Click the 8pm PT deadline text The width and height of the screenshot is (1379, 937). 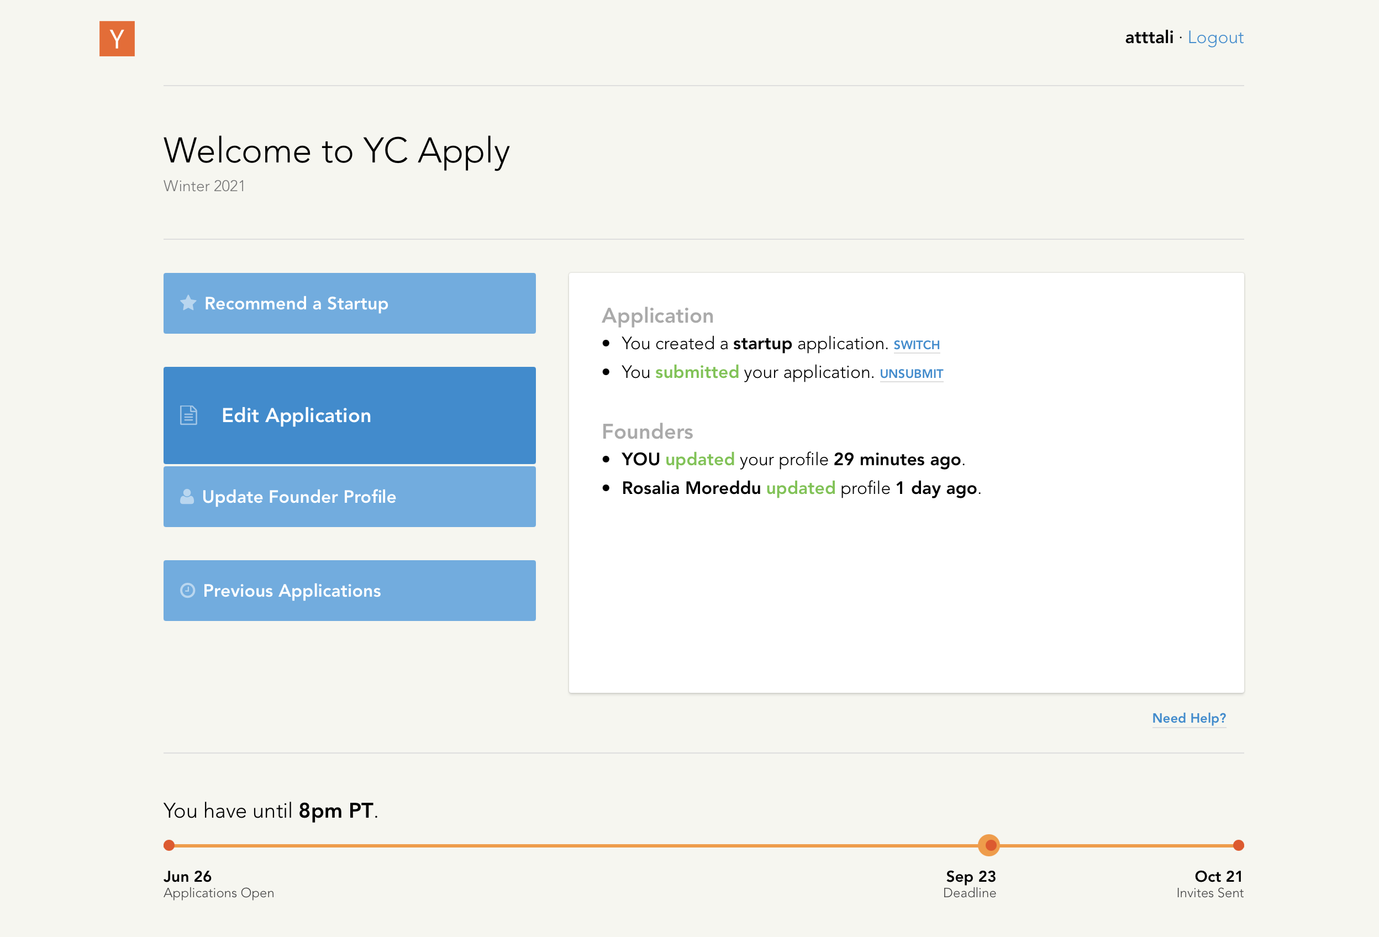pos(336,810)
